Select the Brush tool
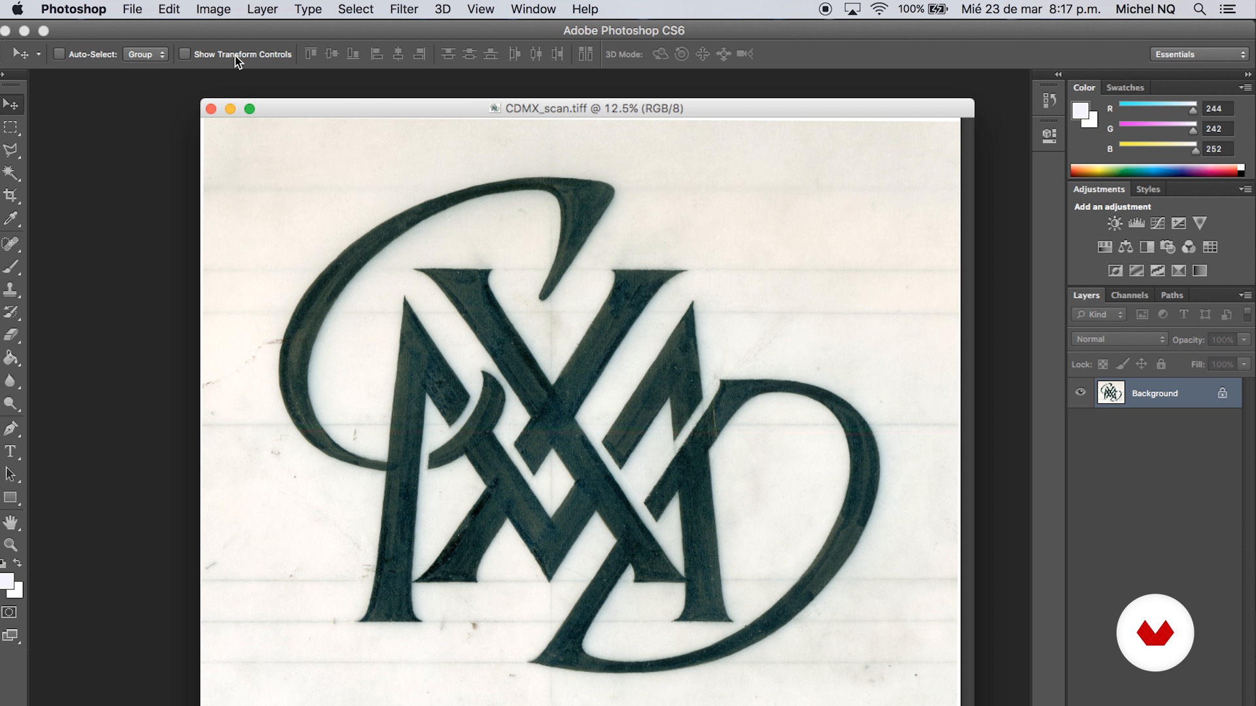The width and height of the screenshot is (1256, 706). click(10, 267)
